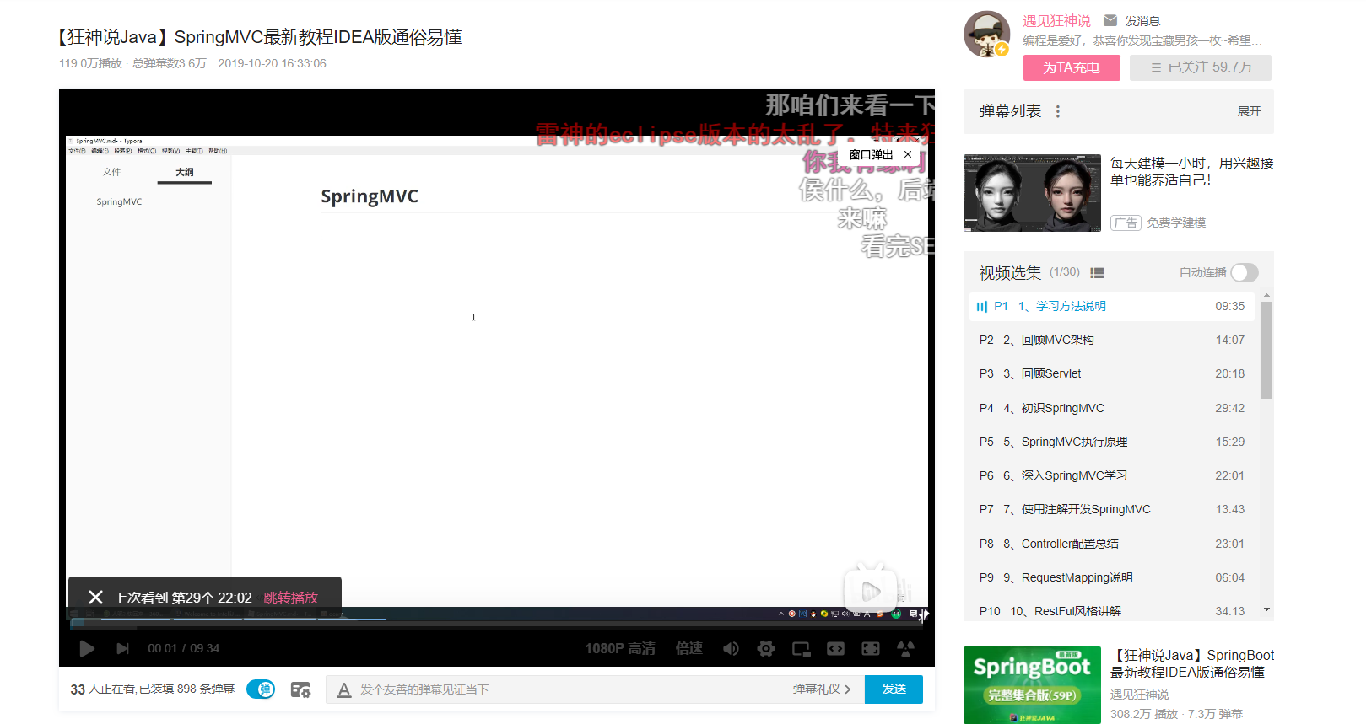Click 遇见狂神说 under the SpringBoot recommendation
Screen dimensions: 1366x724
pos(1139,695)
